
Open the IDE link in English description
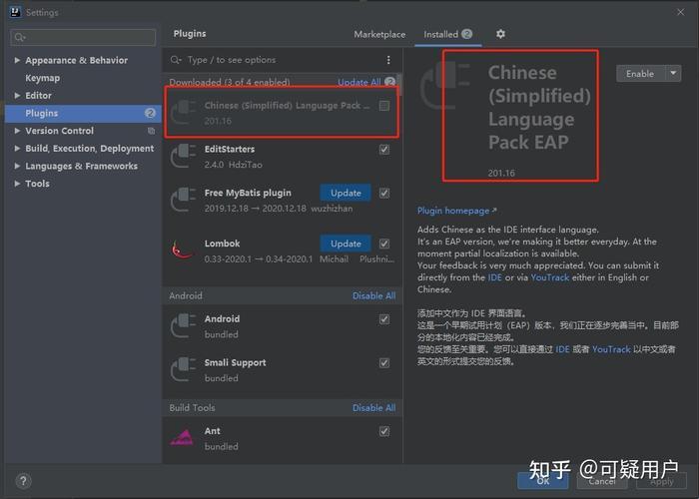point(495,277)
